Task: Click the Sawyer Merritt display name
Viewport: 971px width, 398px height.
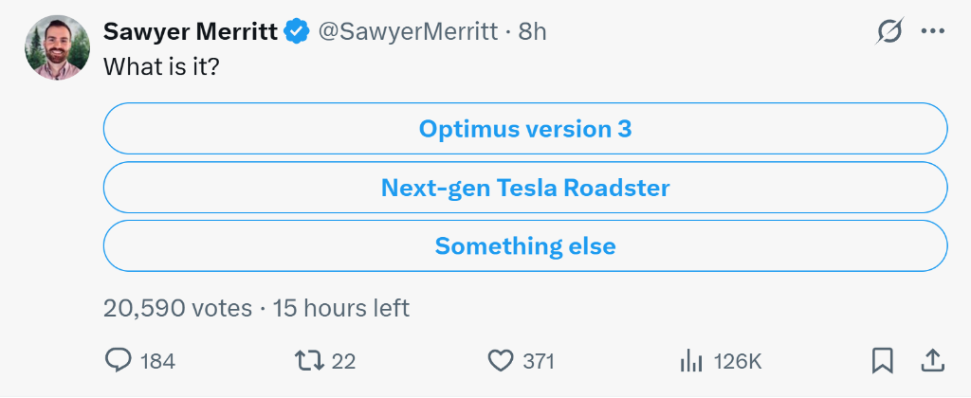Action: click(x=190, y=31)
